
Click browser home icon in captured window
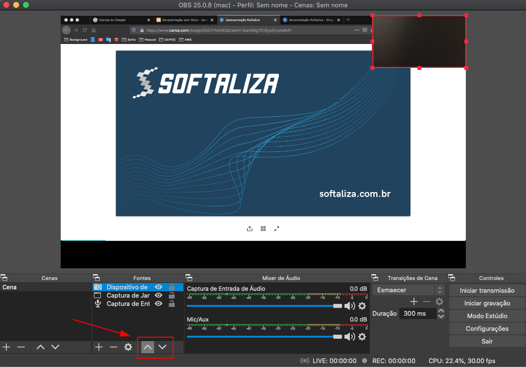coord(93,30)
